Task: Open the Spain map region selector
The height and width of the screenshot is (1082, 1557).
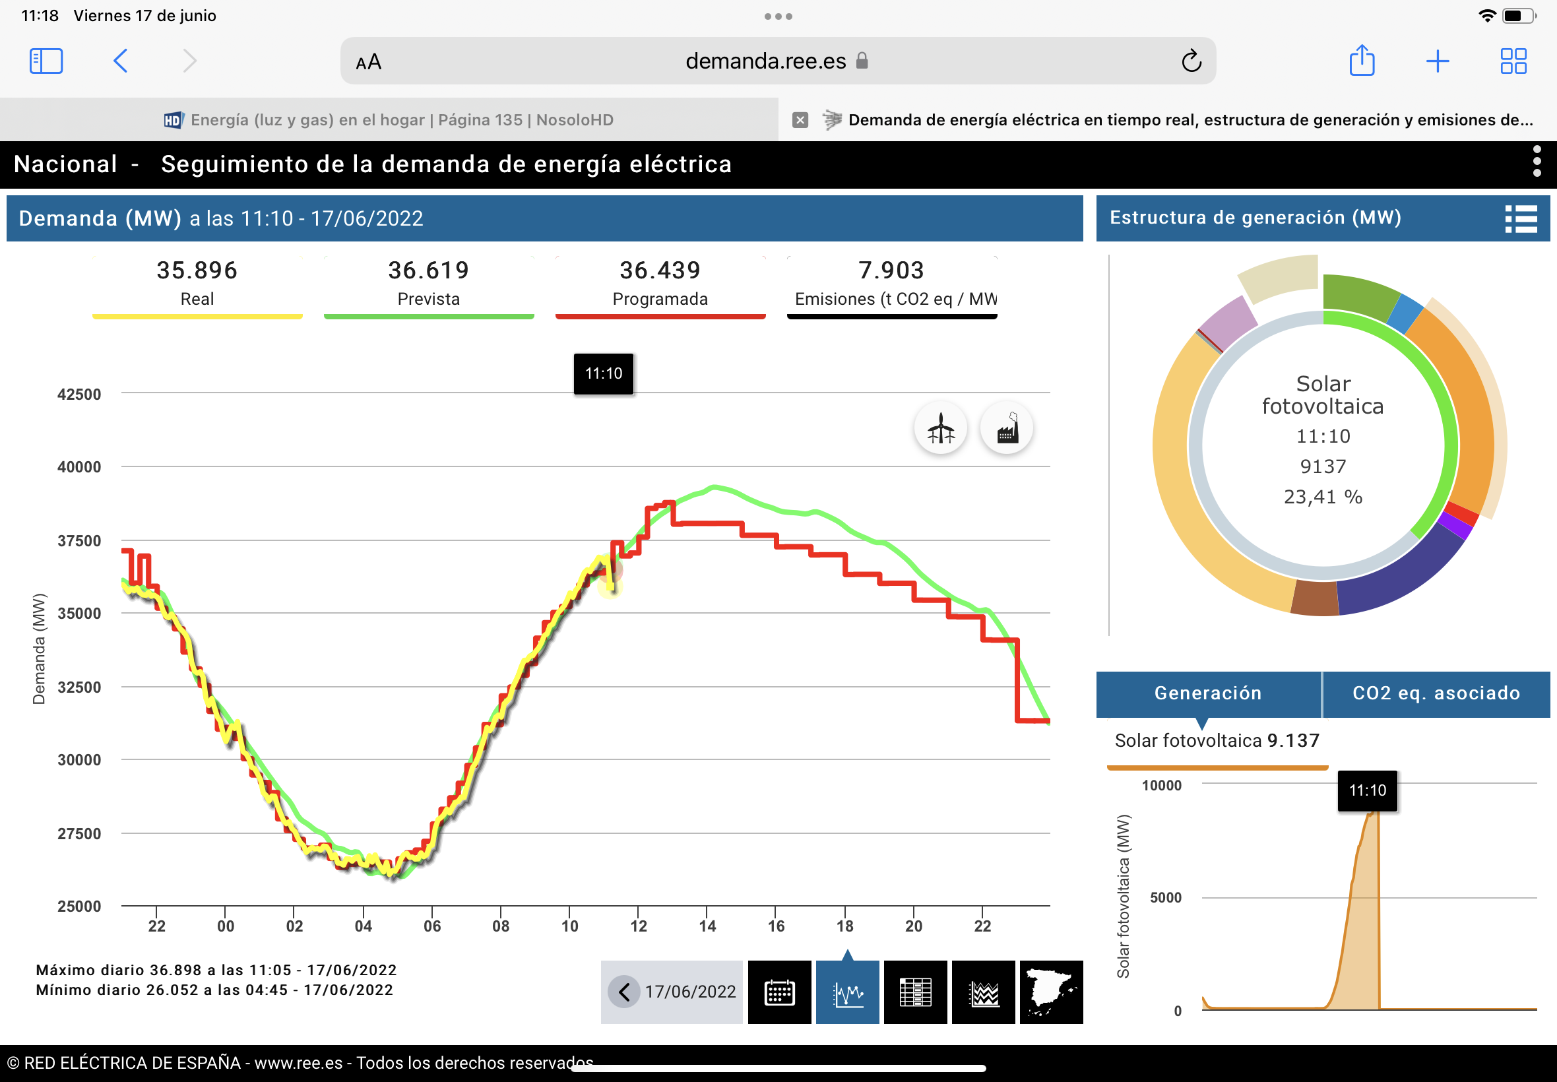Action: (x=1052, y=992)
